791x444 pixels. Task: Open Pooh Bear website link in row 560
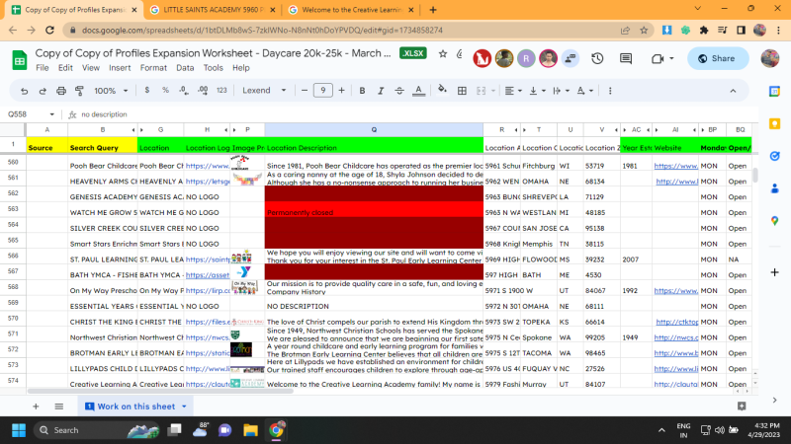pyautogui.click(x=676, y=166)
